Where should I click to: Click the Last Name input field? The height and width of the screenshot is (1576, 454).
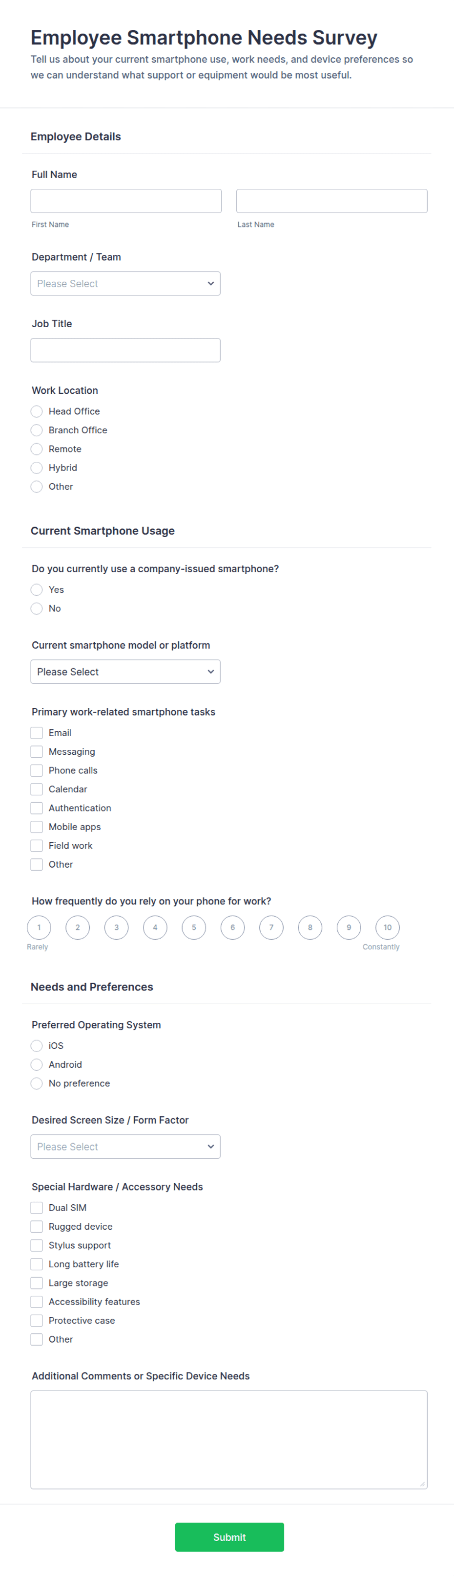(x=331, y=201)
